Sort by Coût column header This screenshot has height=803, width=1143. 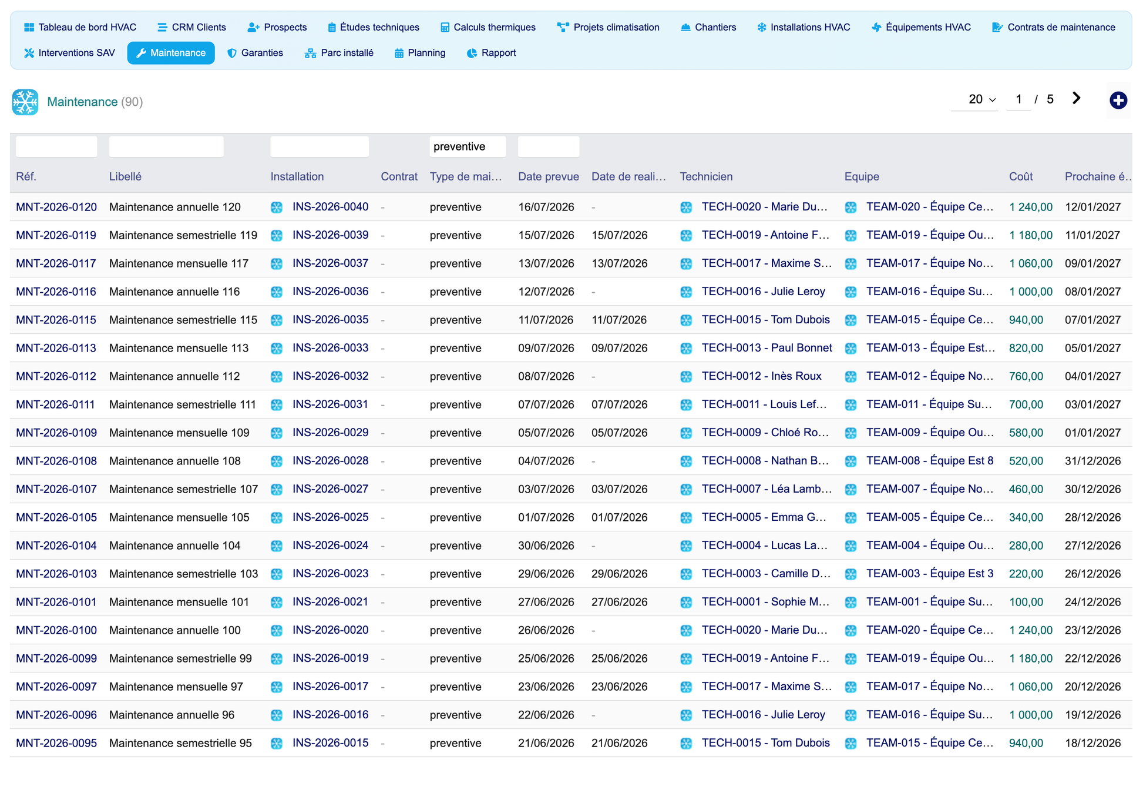(x=1021, y=176)
